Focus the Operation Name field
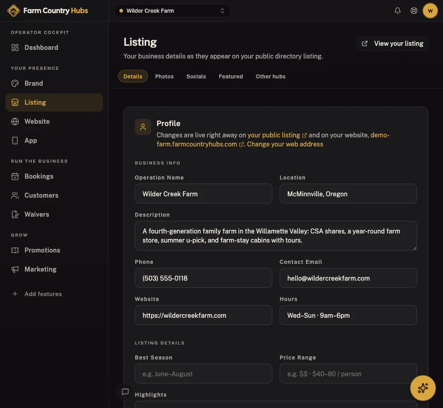The height and width of the screenshot is (408, 443). (x=203, y=194)
